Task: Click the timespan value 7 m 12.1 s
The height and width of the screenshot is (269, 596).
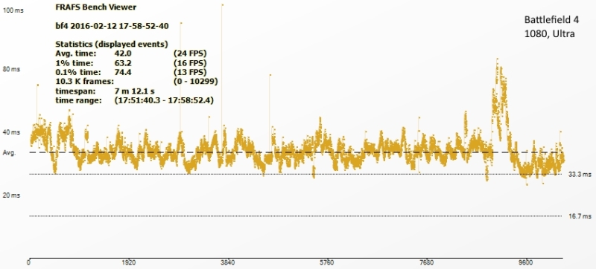Action: [x=134, y=91]
